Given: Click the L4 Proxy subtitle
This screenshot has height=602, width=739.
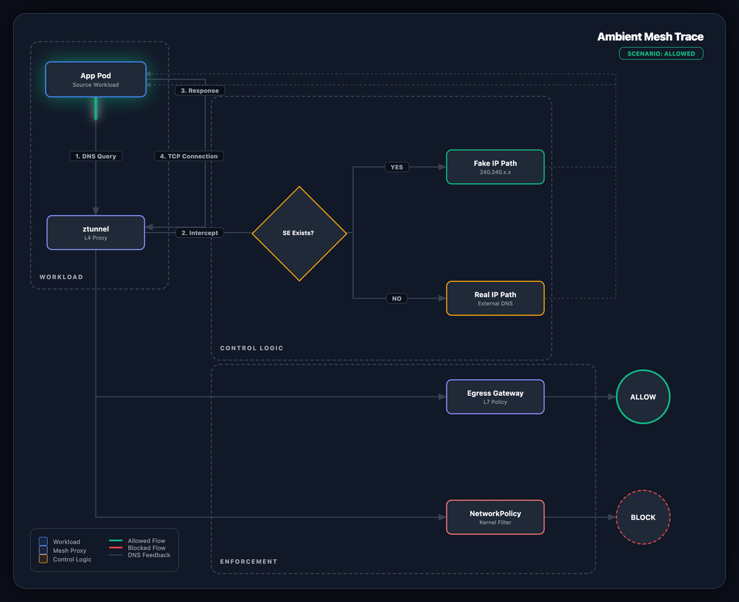Looking at the screenshot, I should (95, 238).
